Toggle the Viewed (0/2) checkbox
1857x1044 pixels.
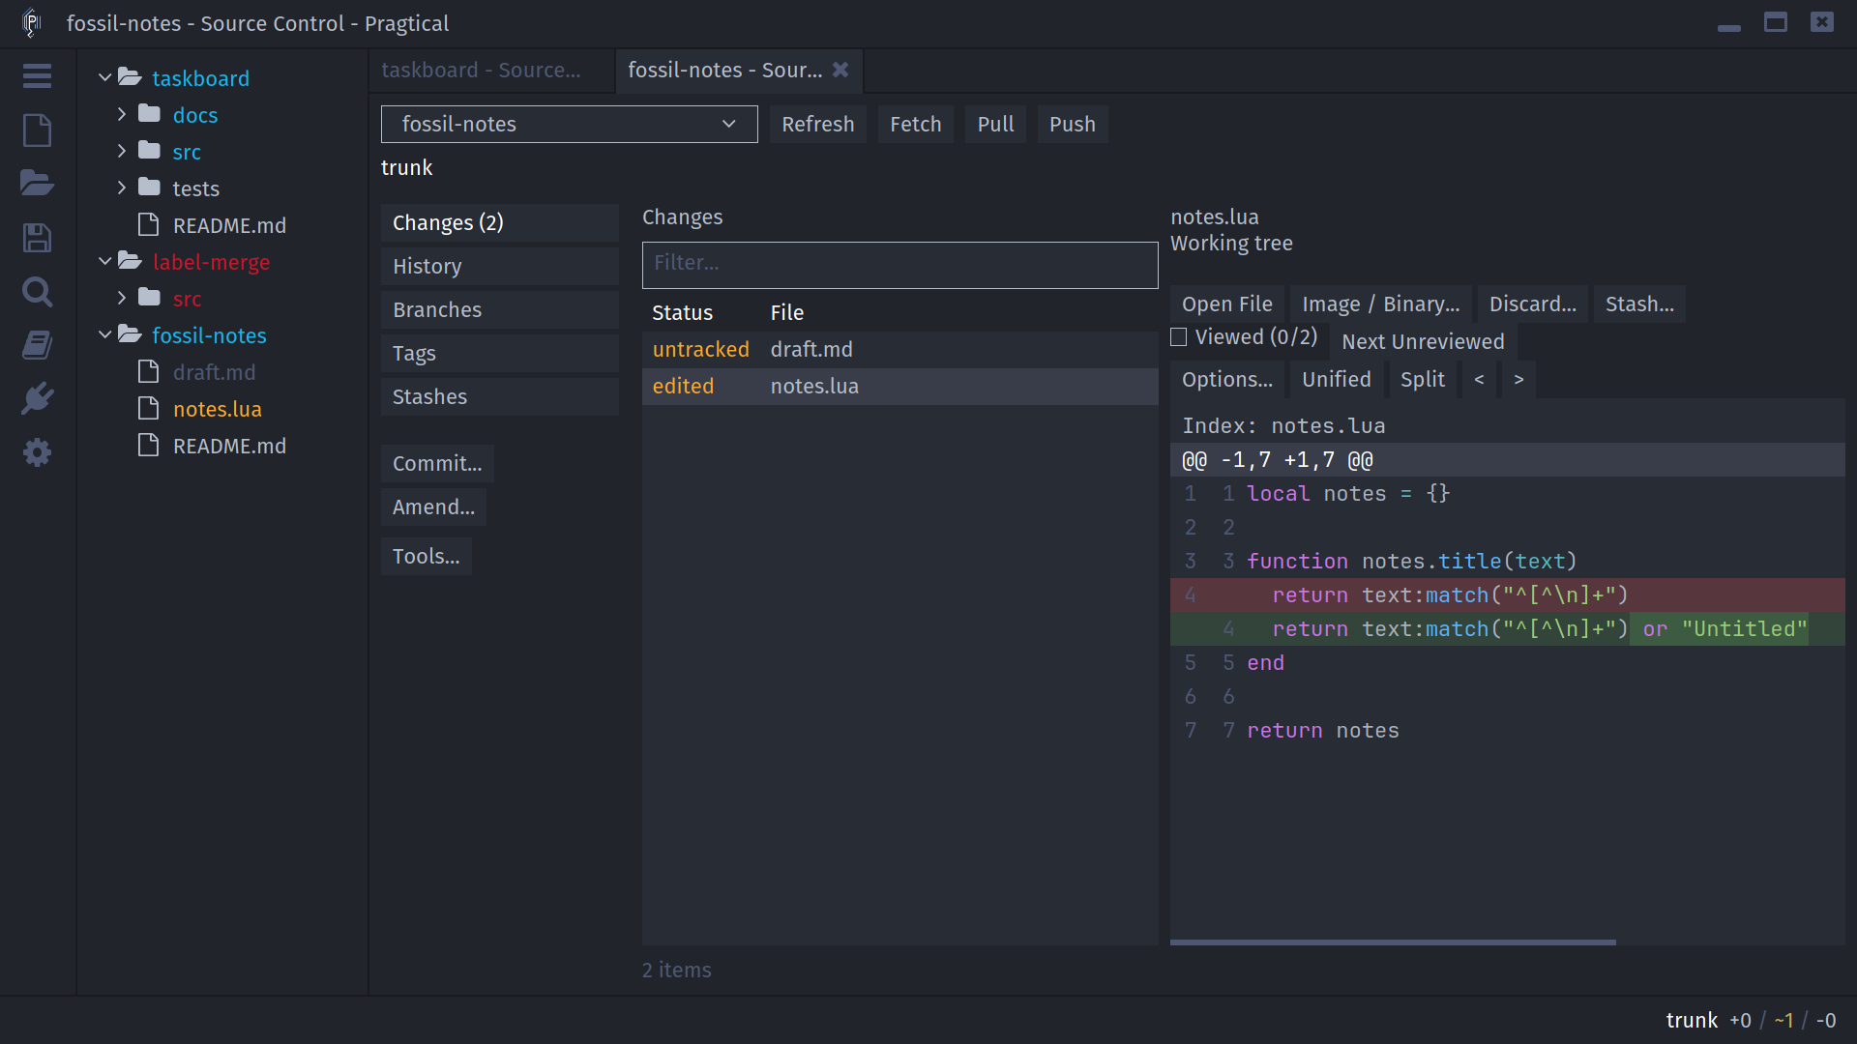1178,337
